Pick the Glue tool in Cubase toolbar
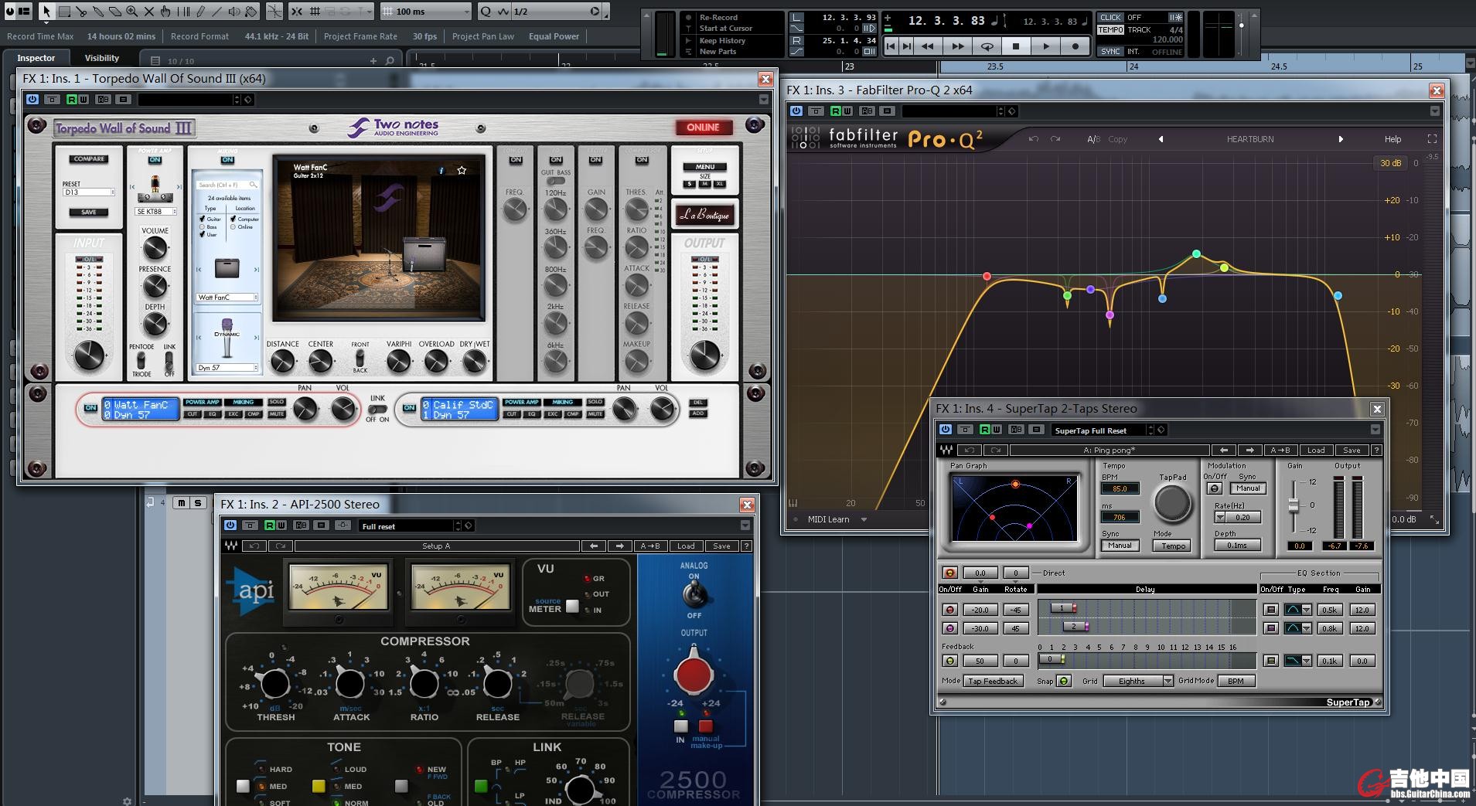The image size is (1476, 806). [x=98, y=11]
